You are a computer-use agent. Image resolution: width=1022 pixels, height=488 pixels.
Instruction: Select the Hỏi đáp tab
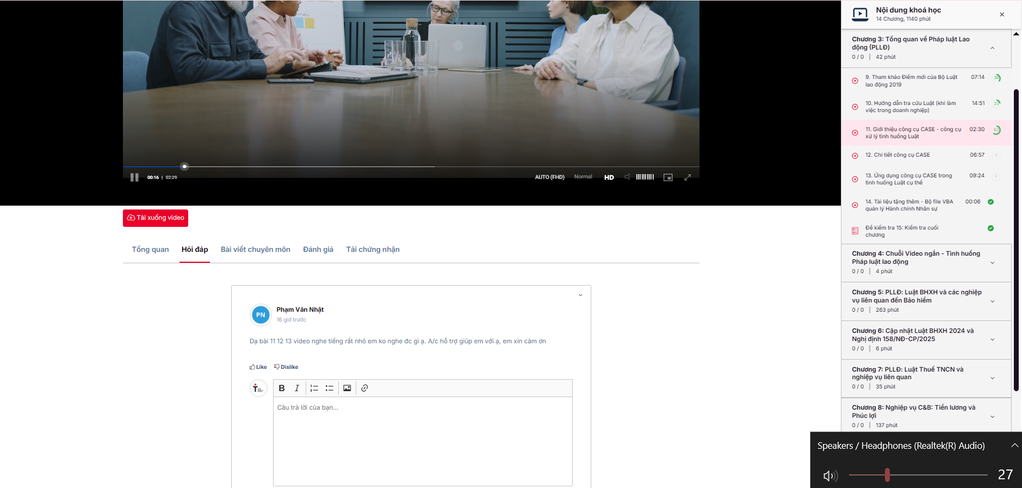point(195,250)
